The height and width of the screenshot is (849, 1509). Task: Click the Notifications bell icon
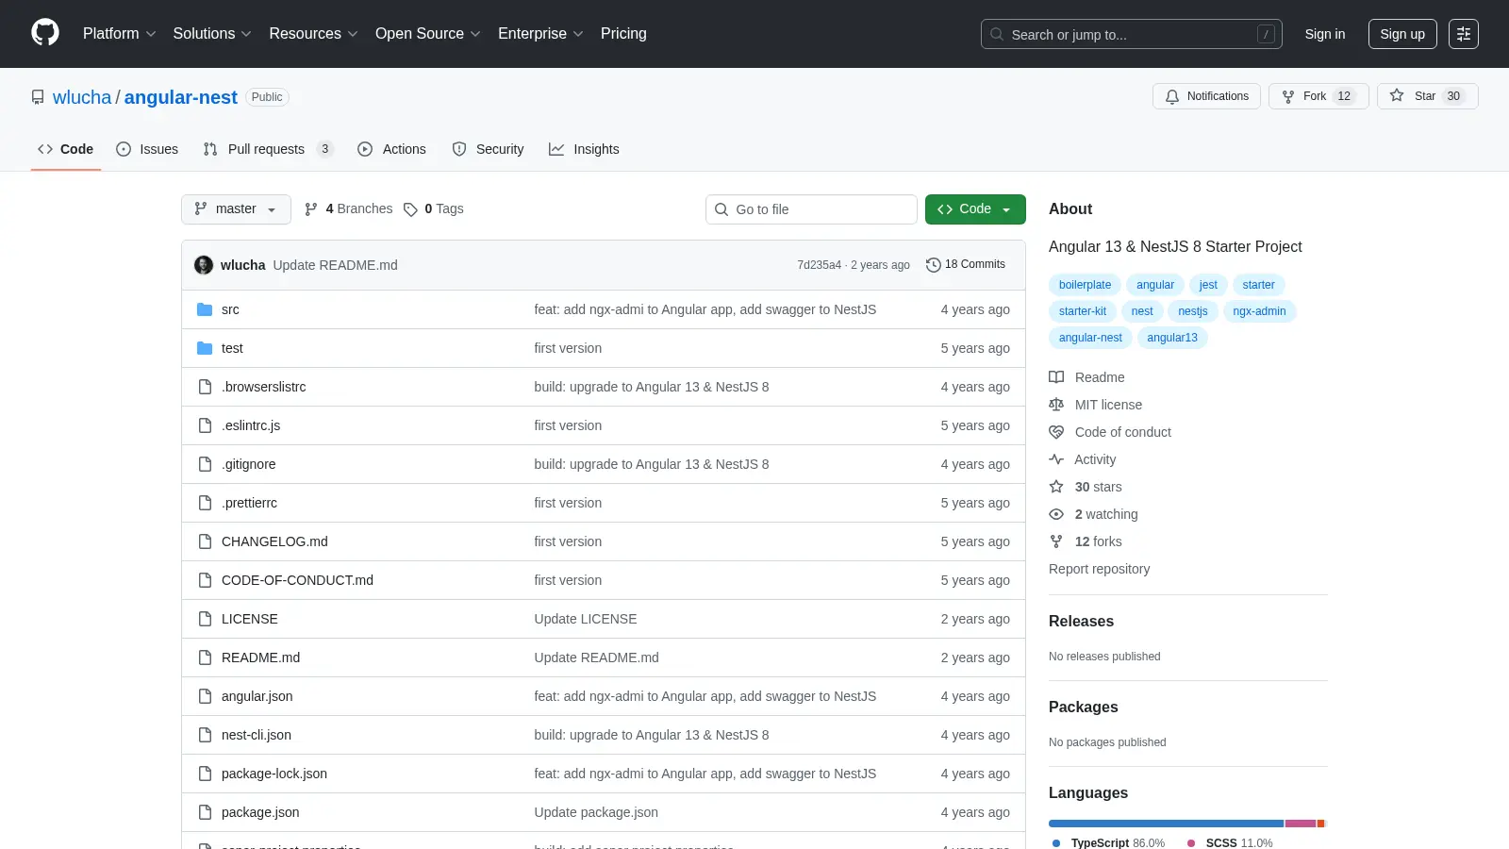click(1172, 96)
